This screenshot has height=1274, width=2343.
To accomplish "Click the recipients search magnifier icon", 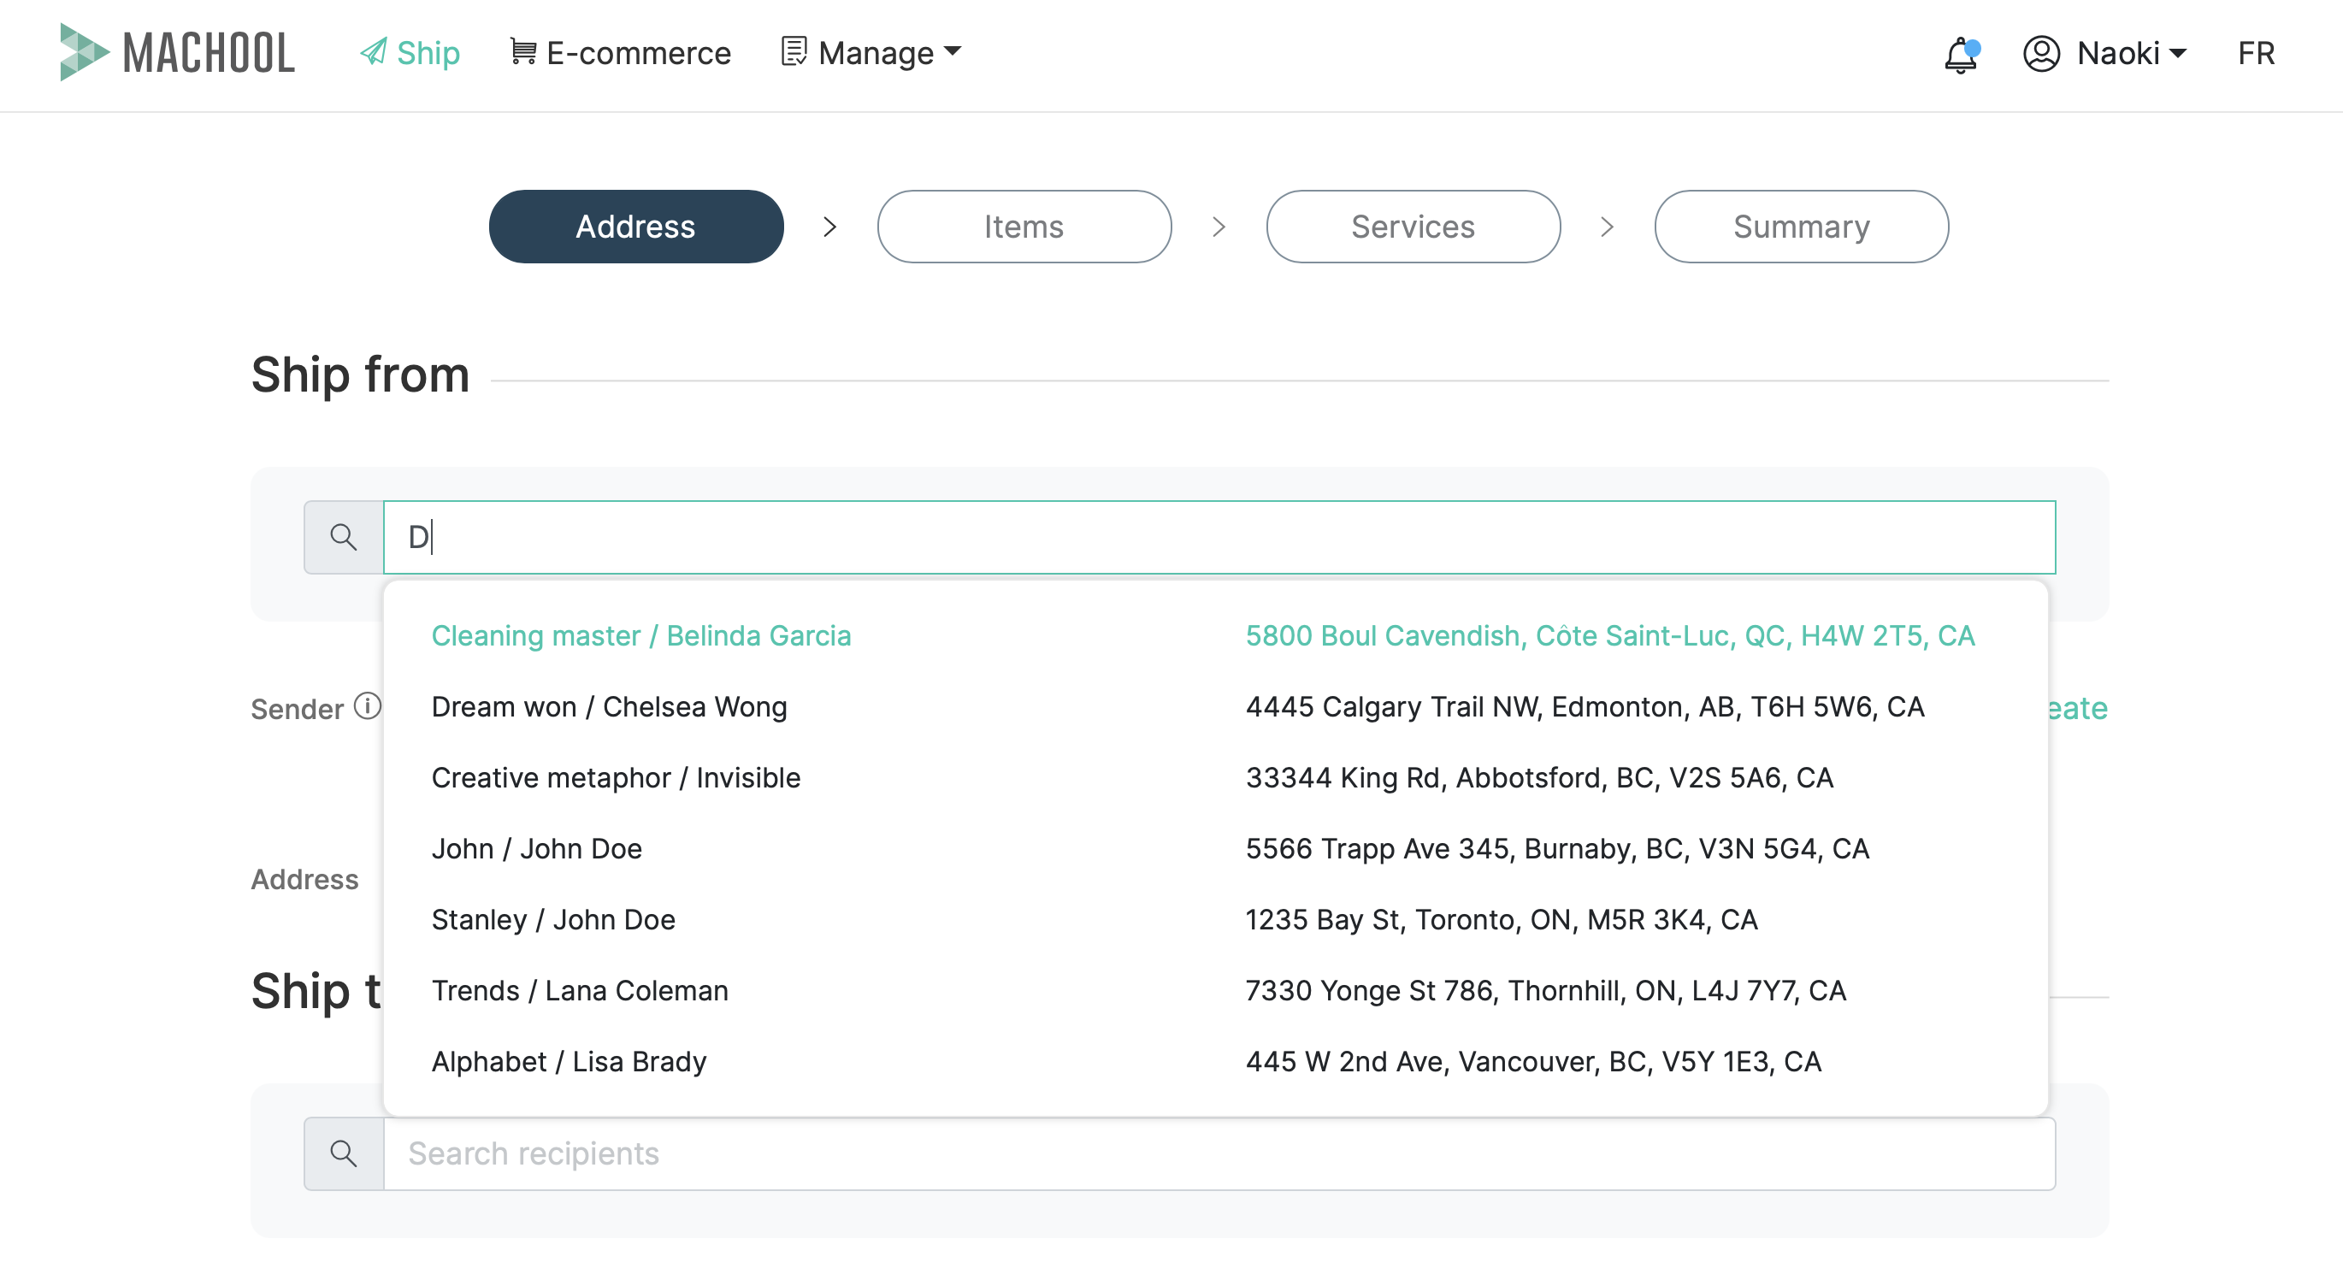I will click(344, 1153).
